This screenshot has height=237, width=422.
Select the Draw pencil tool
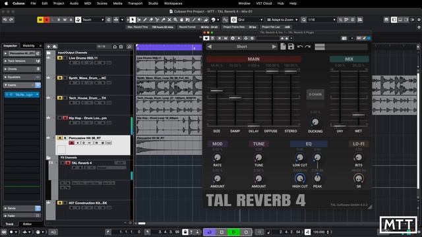[145, 20]
